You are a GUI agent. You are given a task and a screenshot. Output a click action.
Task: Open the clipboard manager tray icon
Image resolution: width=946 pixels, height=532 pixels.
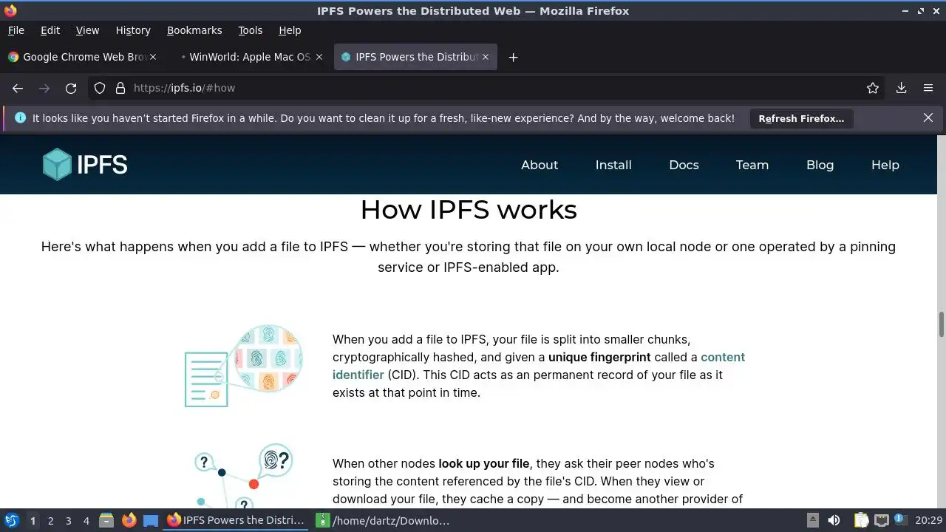pos(861,520)
